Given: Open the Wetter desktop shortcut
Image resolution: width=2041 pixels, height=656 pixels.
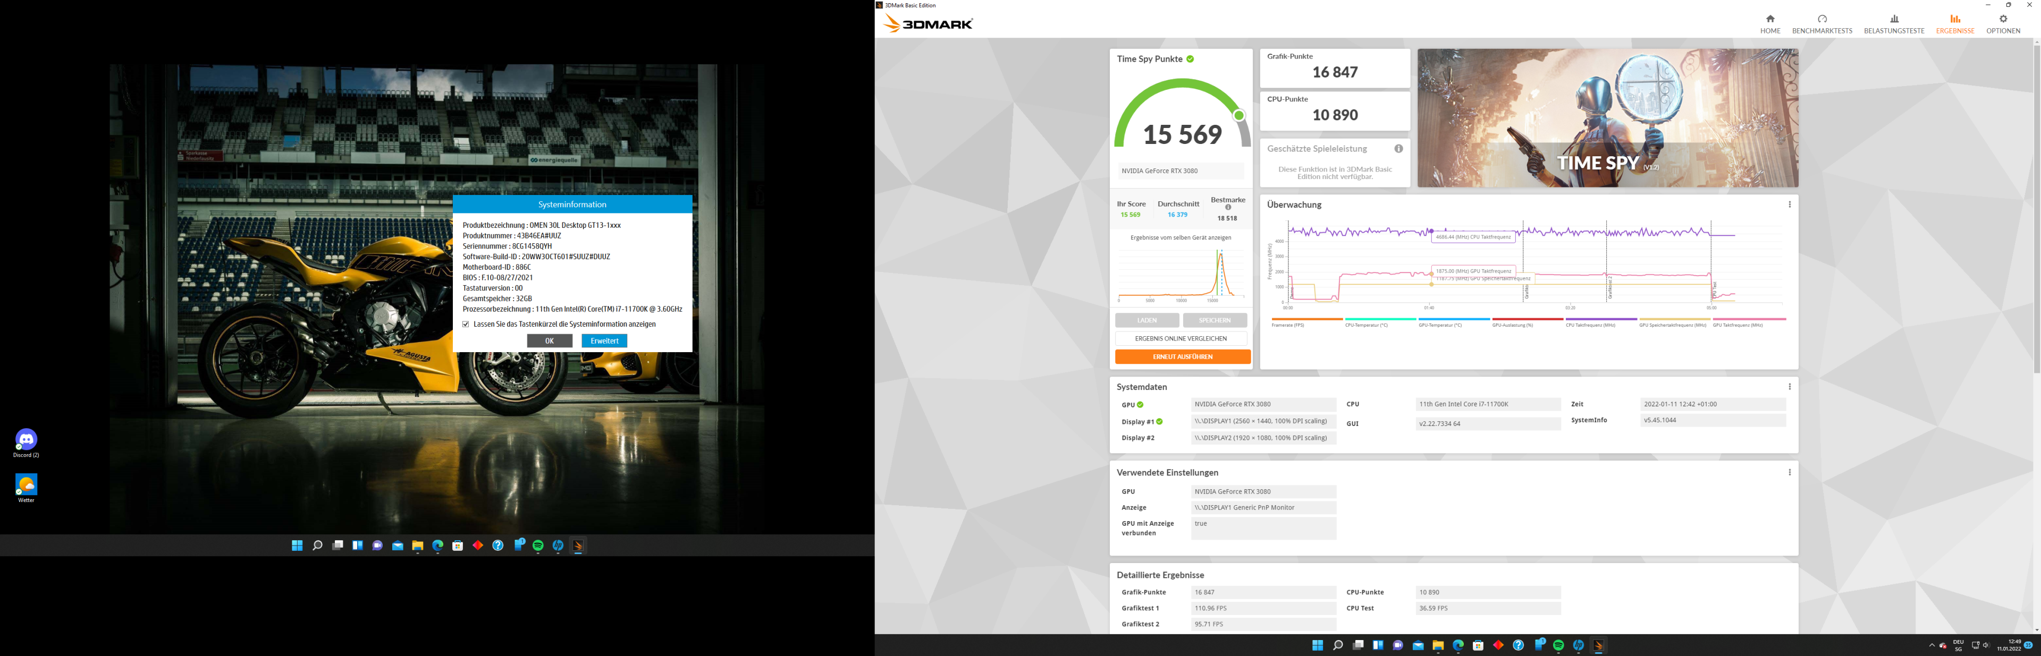Looking at the screenshot, I should [x=26, y=485].
